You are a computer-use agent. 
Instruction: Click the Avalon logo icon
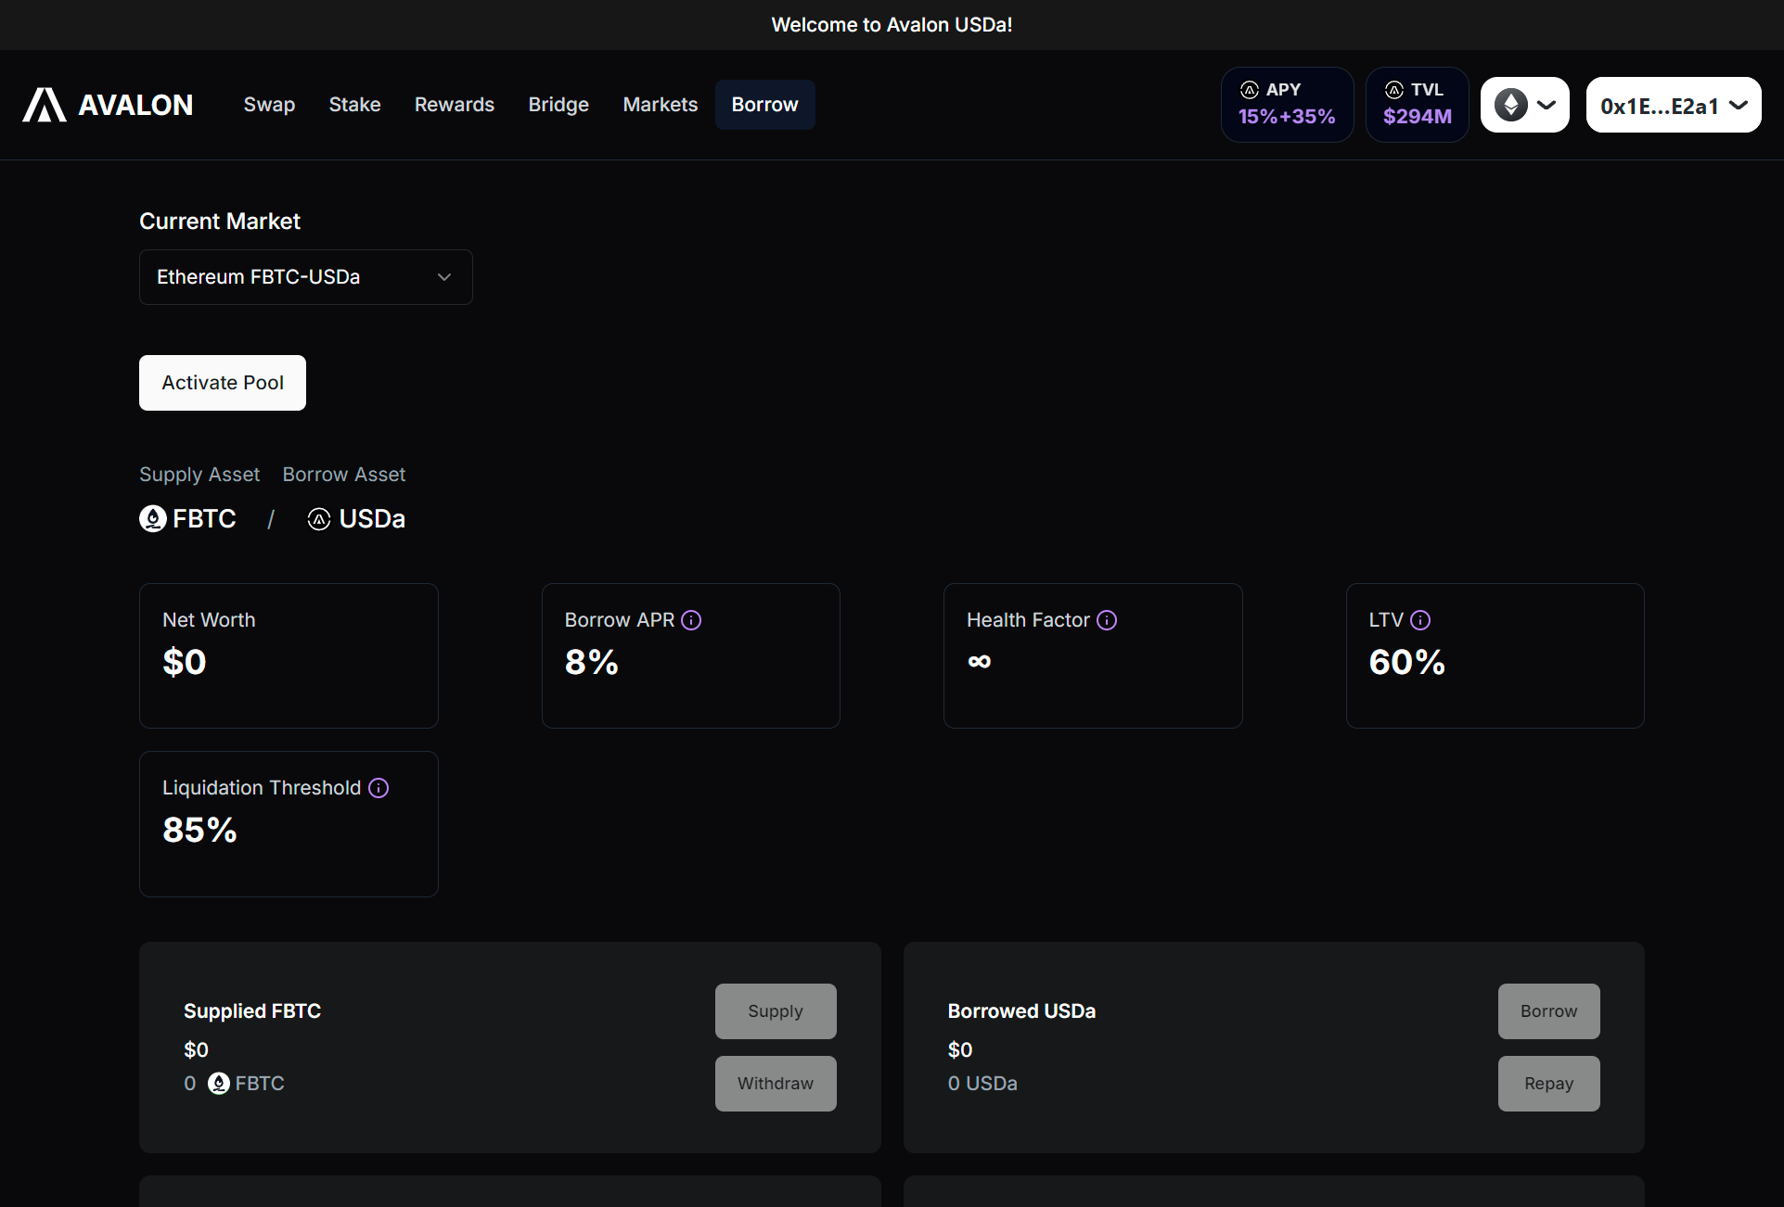click(44, 105)
